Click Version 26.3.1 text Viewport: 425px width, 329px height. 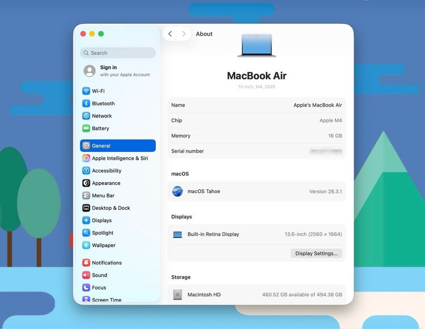point(325,192)
